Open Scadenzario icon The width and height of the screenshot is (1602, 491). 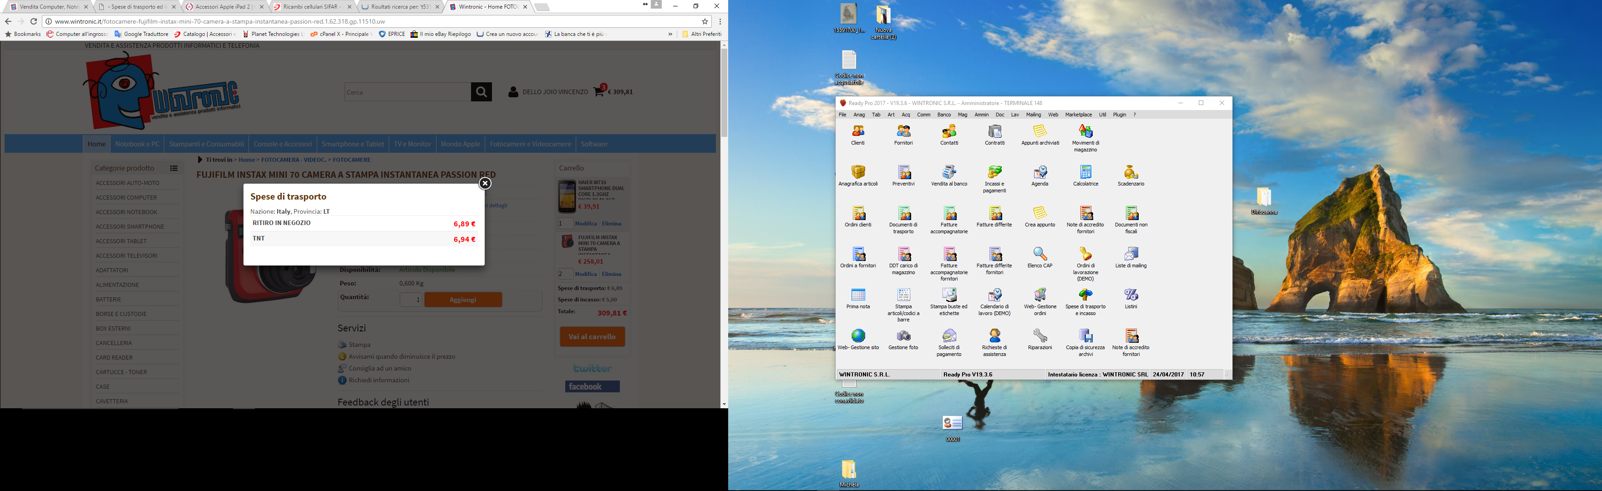click(x=1131, y=172)
